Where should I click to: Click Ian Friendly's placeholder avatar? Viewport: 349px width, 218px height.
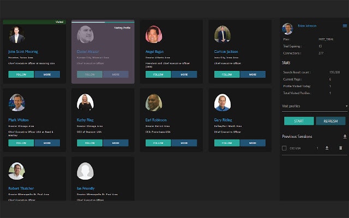[85, 171]
